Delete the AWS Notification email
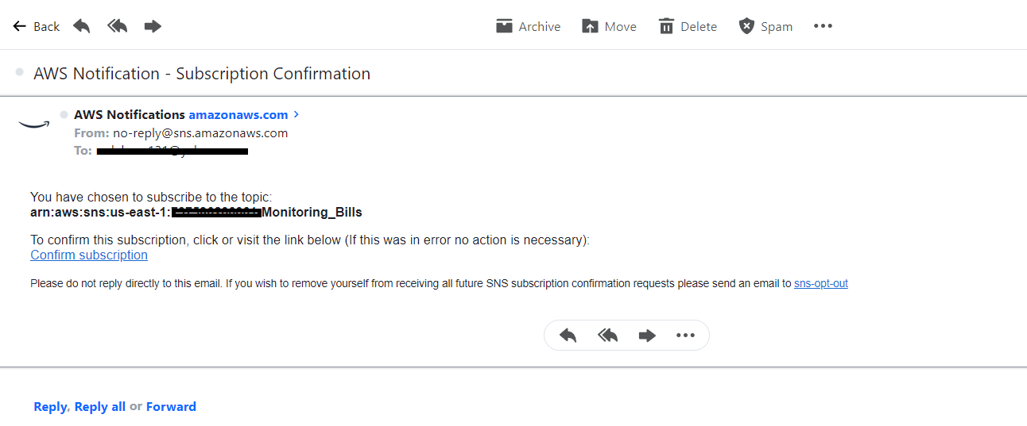 (688, 26)
